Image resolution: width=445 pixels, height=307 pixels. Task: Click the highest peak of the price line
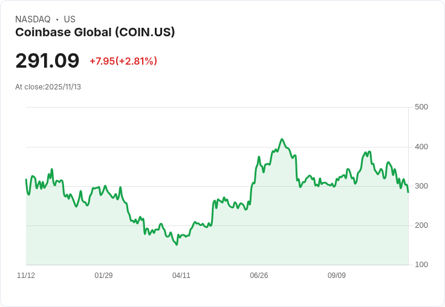coord(282,139)
